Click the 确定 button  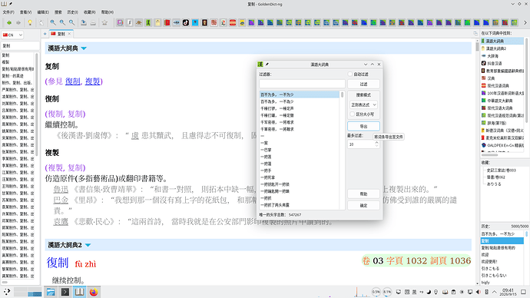(x=363, y=205)
